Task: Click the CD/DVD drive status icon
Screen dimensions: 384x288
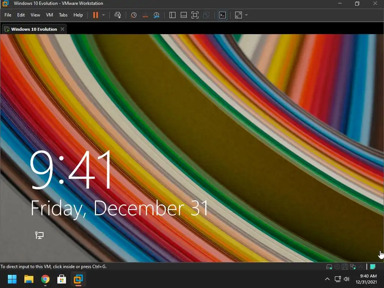Action: pyautogui.click(x=337, y=267)
